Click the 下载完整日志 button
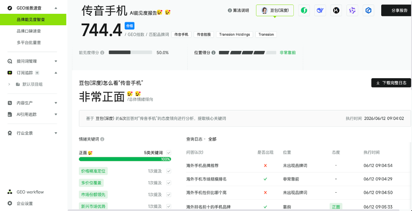This screenshot has height=211, width=412. tap(391, 83)
